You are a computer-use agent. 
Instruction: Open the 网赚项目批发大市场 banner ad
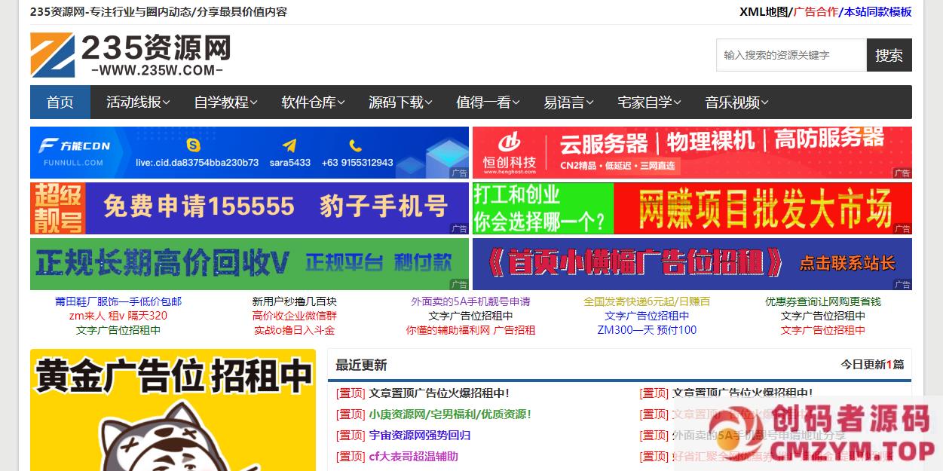pos(692,208)
